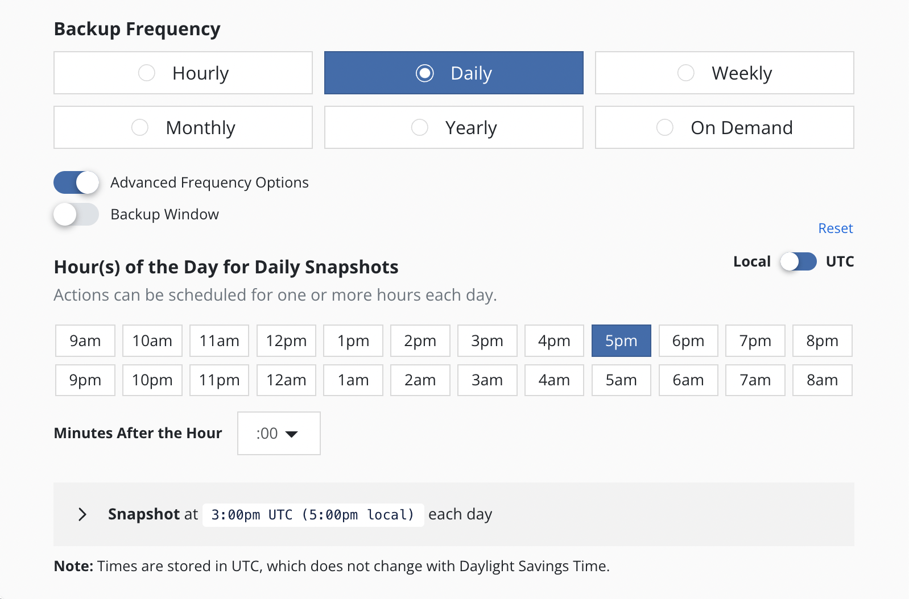Image resolution: width=909 pixels, height=599 pixels.
Task: Open Minutes After the Hour dropdown
Action: (x=278, y=434)
